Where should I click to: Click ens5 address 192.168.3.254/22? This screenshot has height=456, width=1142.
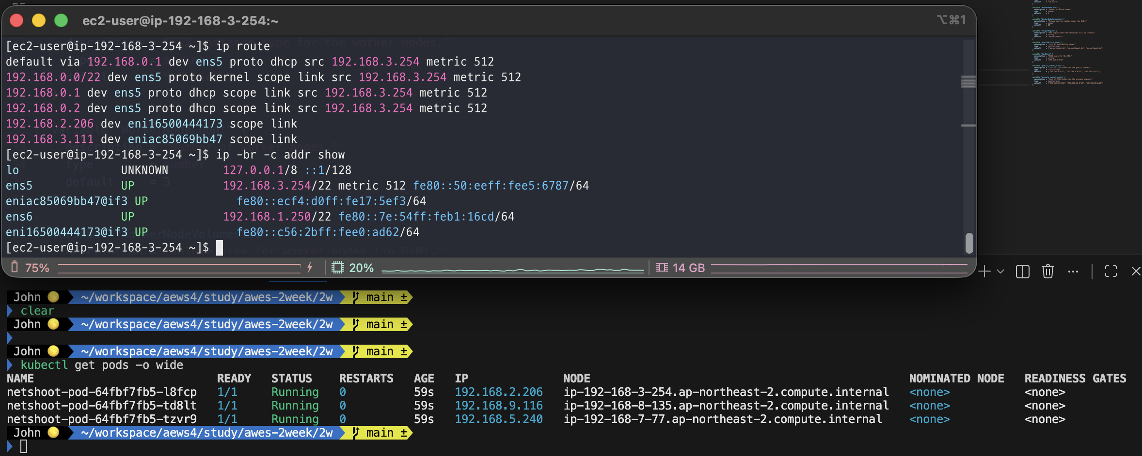[277, 186]
